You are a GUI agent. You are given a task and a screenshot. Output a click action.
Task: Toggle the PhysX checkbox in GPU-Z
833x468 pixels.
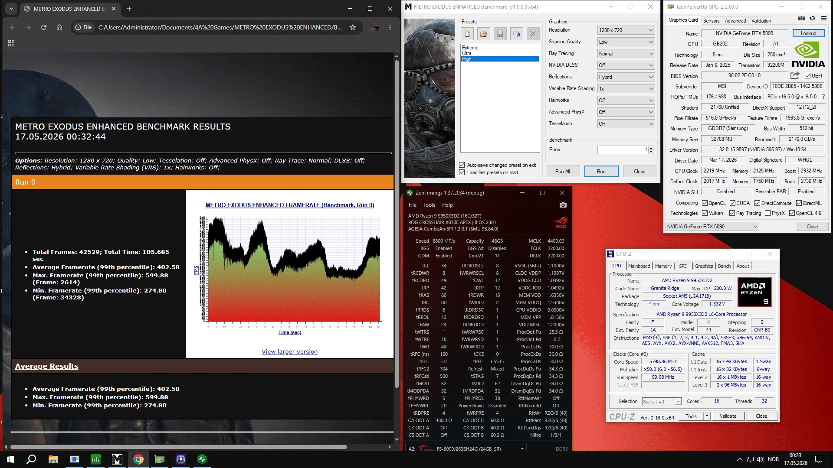767,213
